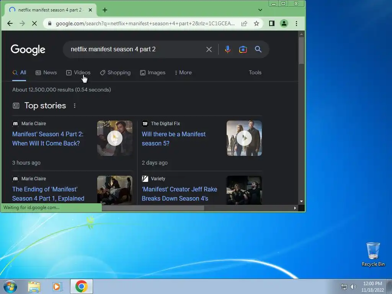The width and height of the screenshot is (392, 294).
Task: Open the Tools button
Action: pyautogui.click(x=255, y=72)
